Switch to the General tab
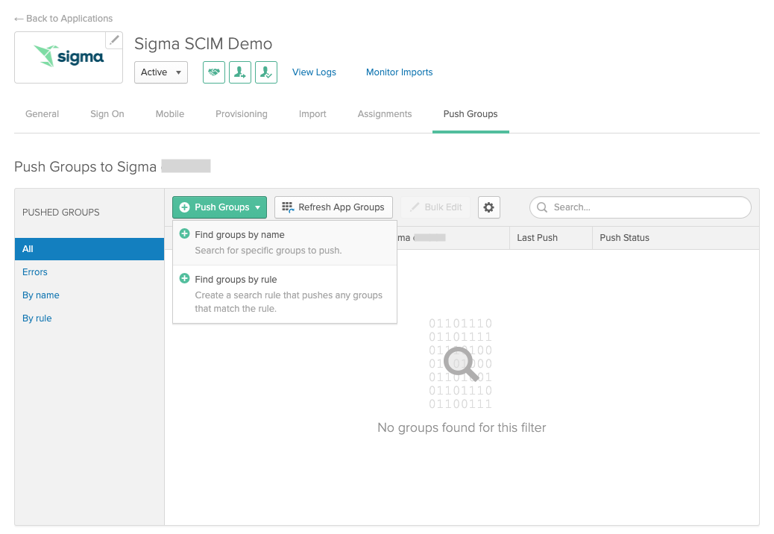 coord(42,114)
